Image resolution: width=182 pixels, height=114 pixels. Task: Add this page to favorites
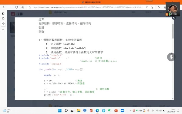point(152,7)
